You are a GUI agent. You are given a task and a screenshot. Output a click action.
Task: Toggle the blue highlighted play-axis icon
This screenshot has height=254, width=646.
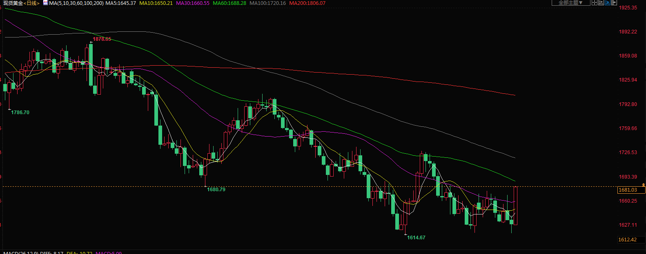coord(608,2)
